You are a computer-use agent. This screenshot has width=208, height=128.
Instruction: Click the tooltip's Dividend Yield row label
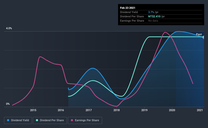click(129, 12)
